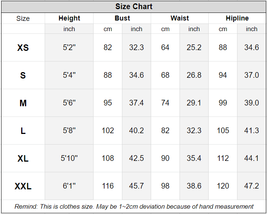267x214 pixels.
Task: Select hipline value 39.0 inch
Action: (251, 103)
